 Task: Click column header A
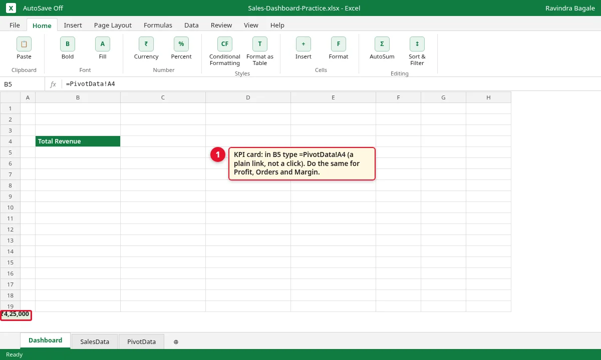click(x=28, y=97)
